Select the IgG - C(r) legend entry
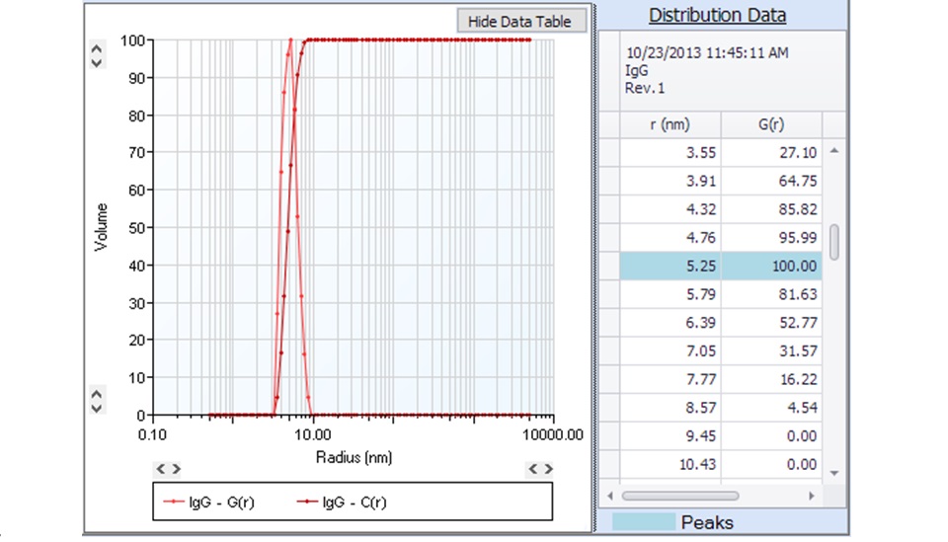This screenshot has height=542, width=948. 342,503
